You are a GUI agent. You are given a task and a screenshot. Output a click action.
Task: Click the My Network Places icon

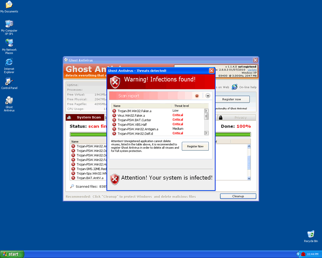(x=9, y=43)
